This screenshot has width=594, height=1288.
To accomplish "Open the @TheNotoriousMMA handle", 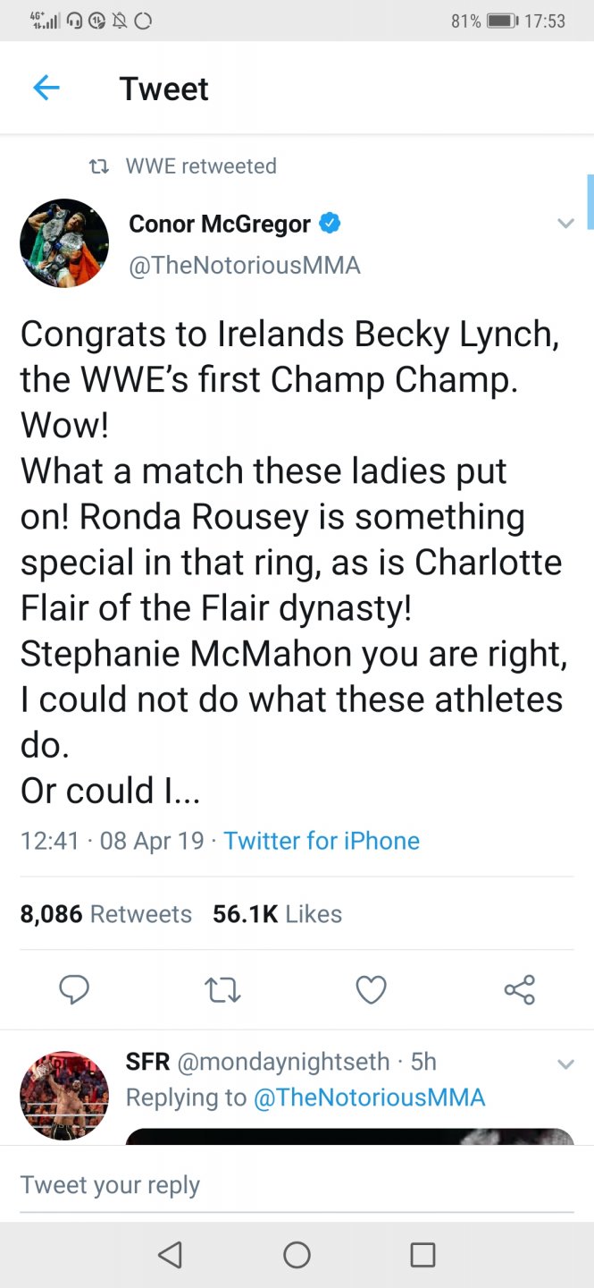I will [x=245, y=266].
